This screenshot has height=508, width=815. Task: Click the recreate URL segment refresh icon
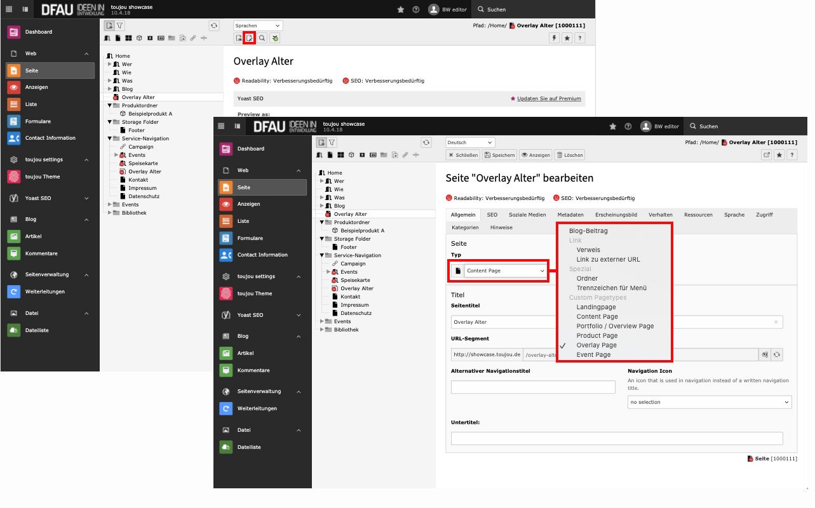tap(776, 355)
